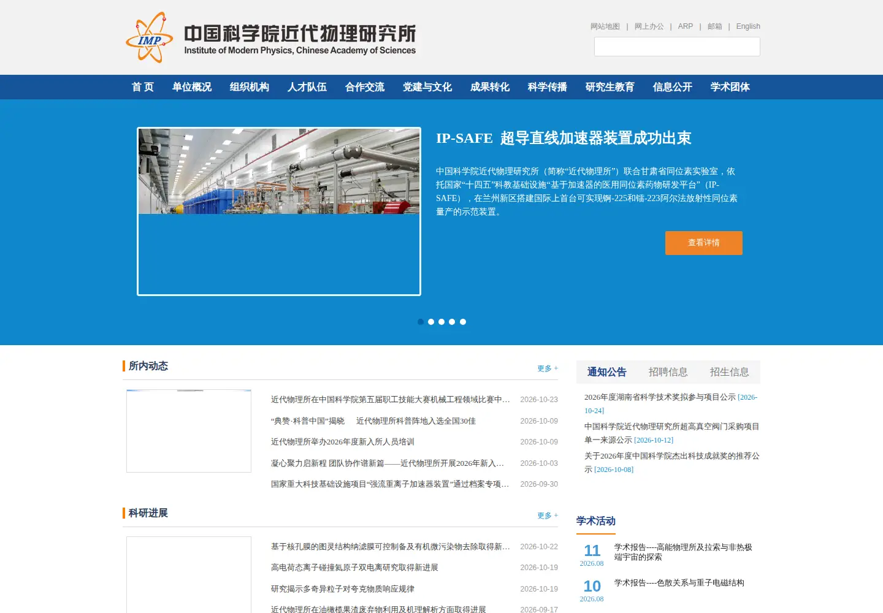Select the third carousel dot

tap(442, 322)
